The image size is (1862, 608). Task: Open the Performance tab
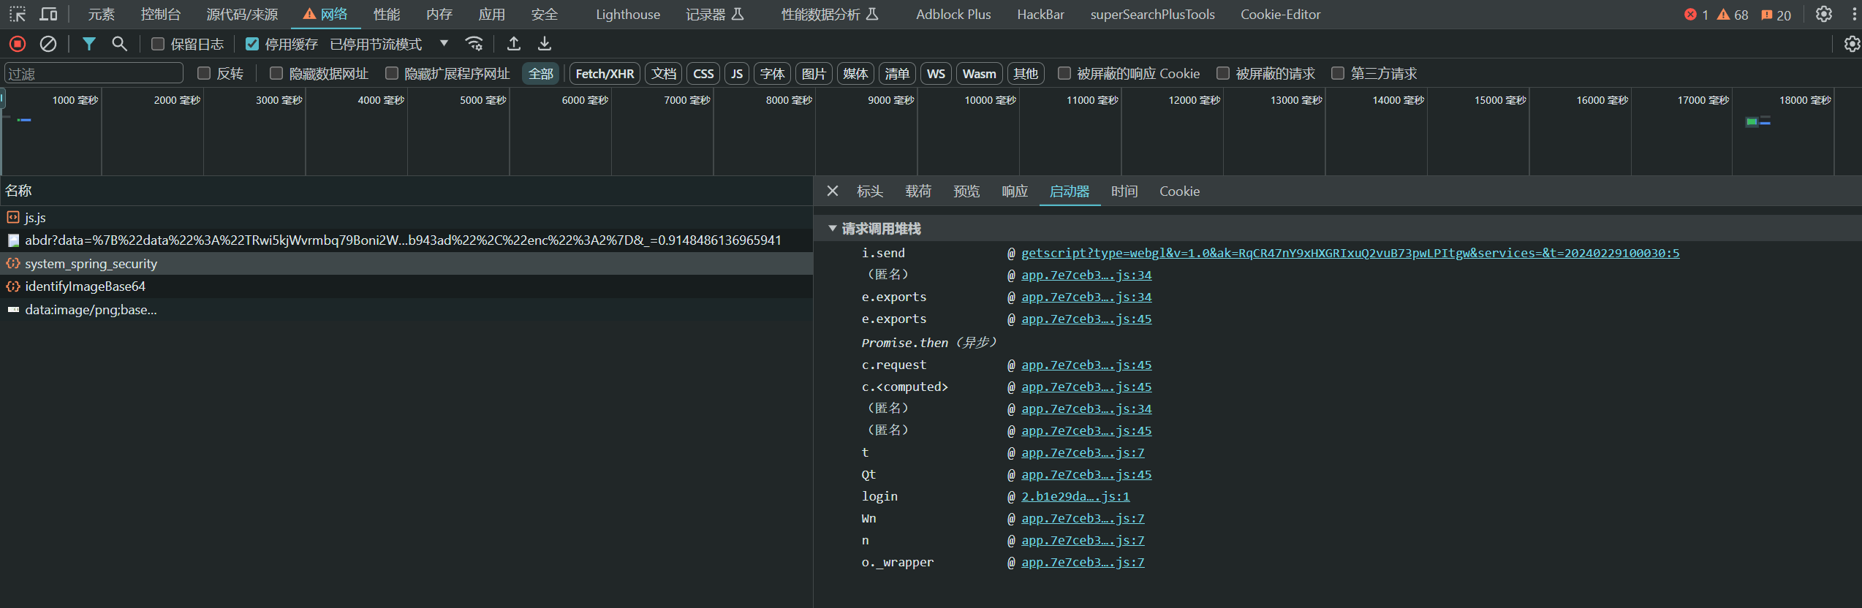(x=387, y=15)
